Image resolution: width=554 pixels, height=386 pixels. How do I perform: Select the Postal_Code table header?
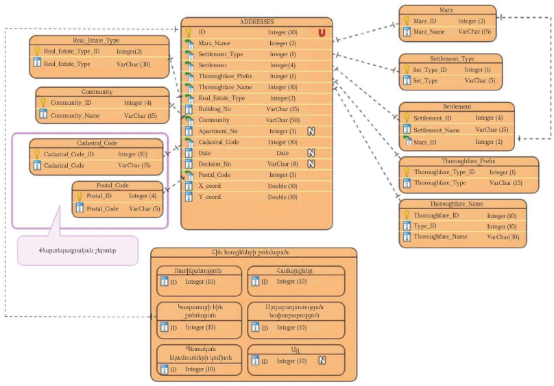(117, 186)
